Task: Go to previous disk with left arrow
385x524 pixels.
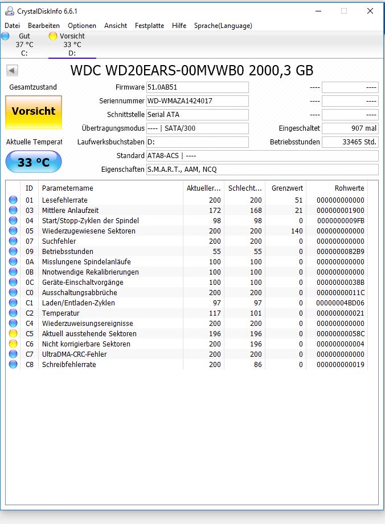Action: [12, 71]
